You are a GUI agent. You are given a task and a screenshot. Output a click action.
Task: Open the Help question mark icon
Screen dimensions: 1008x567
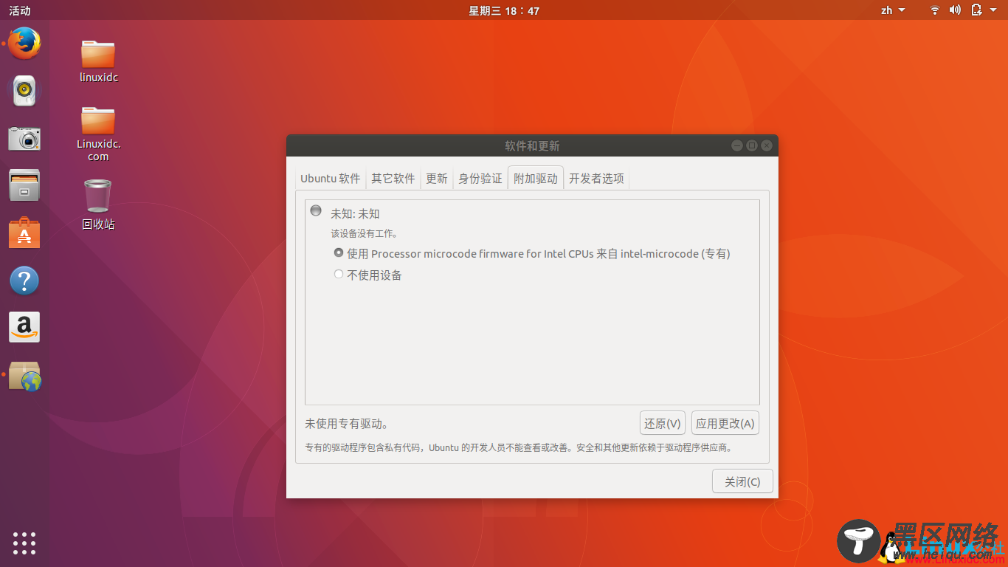click(x=24, y=281)
